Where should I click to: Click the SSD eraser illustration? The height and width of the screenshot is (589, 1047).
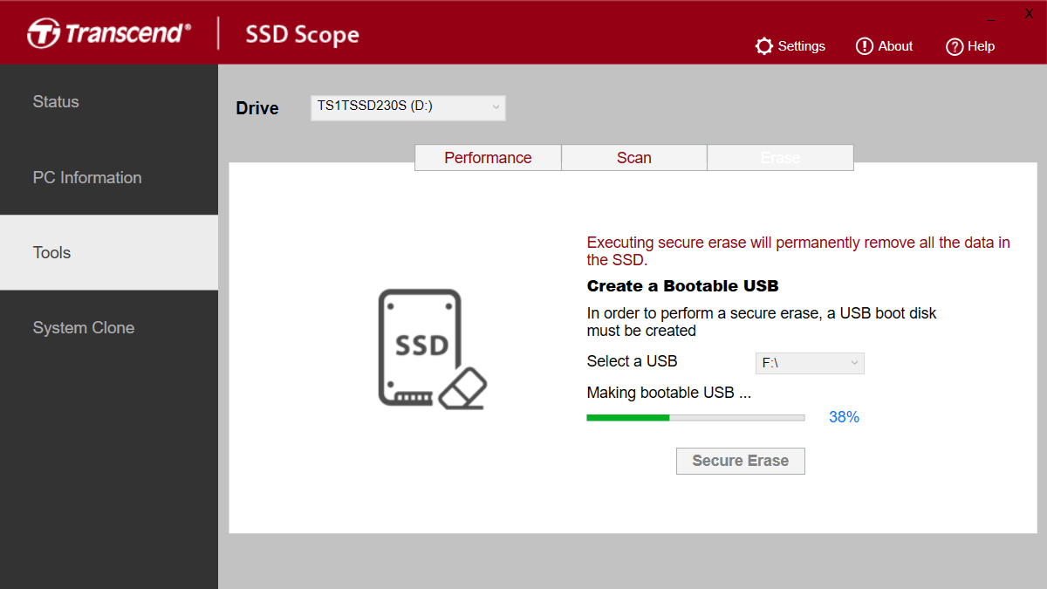tap(432, 349)
